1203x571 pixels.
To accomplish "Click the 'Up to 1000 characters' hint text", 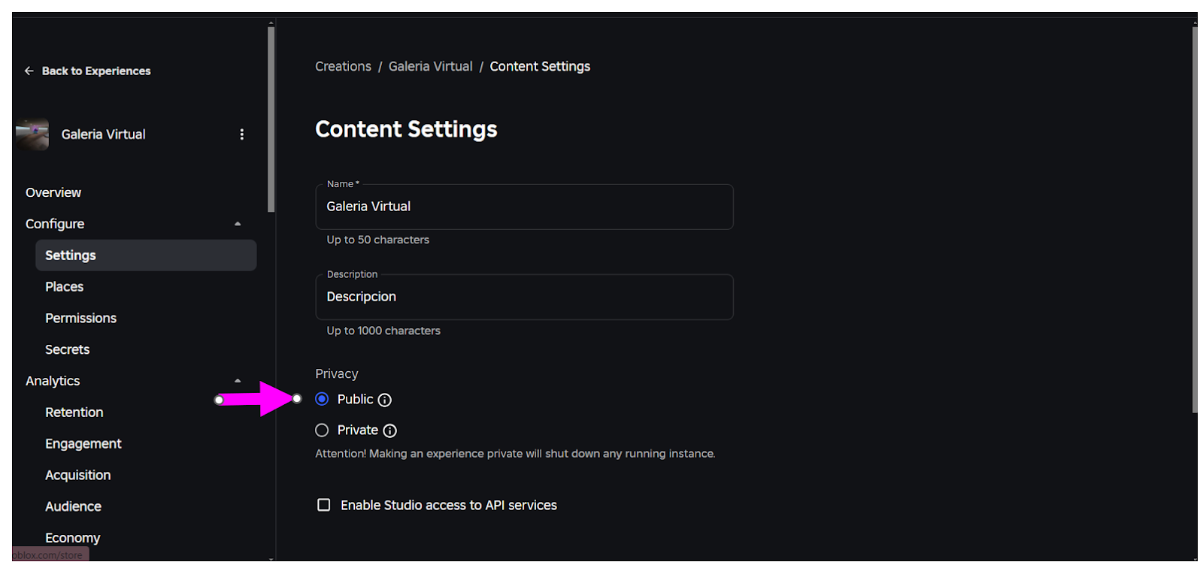I will pyautogui.click(x=383, y=331).
